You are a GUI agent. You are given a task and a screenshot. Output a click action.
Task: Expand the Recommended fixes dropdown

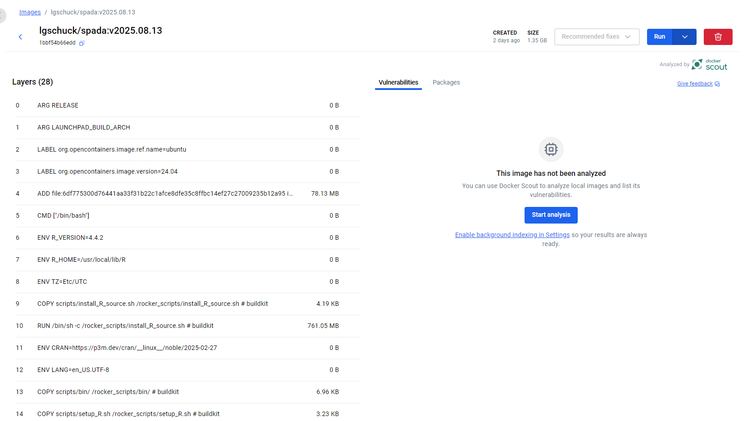[x=597, y=37]
